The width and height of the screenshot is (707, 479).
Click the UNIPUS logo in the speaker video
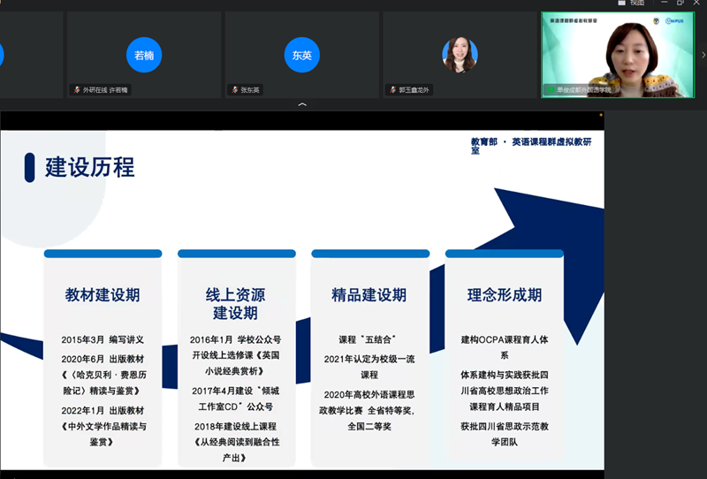676,20
